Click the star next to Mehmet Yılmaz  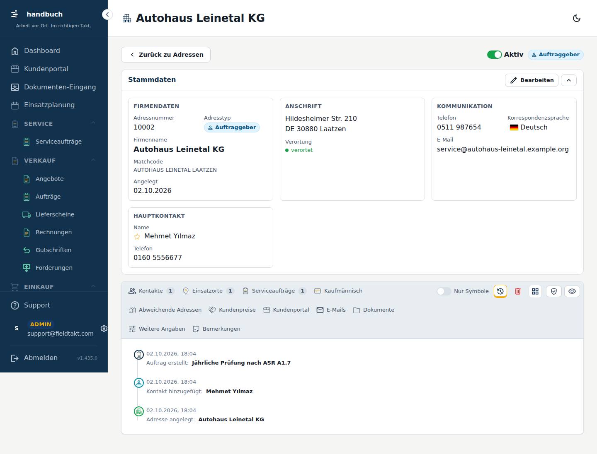pyautogui.click(x=137, y=237)
